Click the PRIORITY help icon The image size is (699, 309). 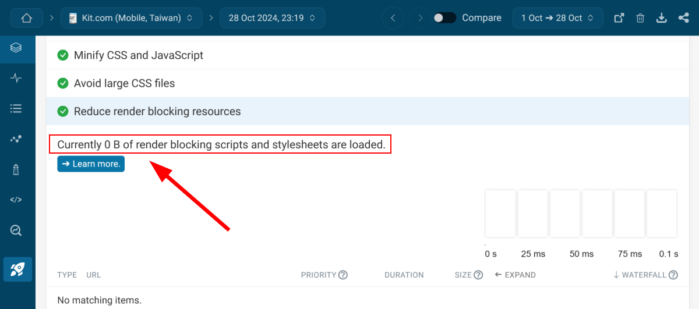click(343, 275)
